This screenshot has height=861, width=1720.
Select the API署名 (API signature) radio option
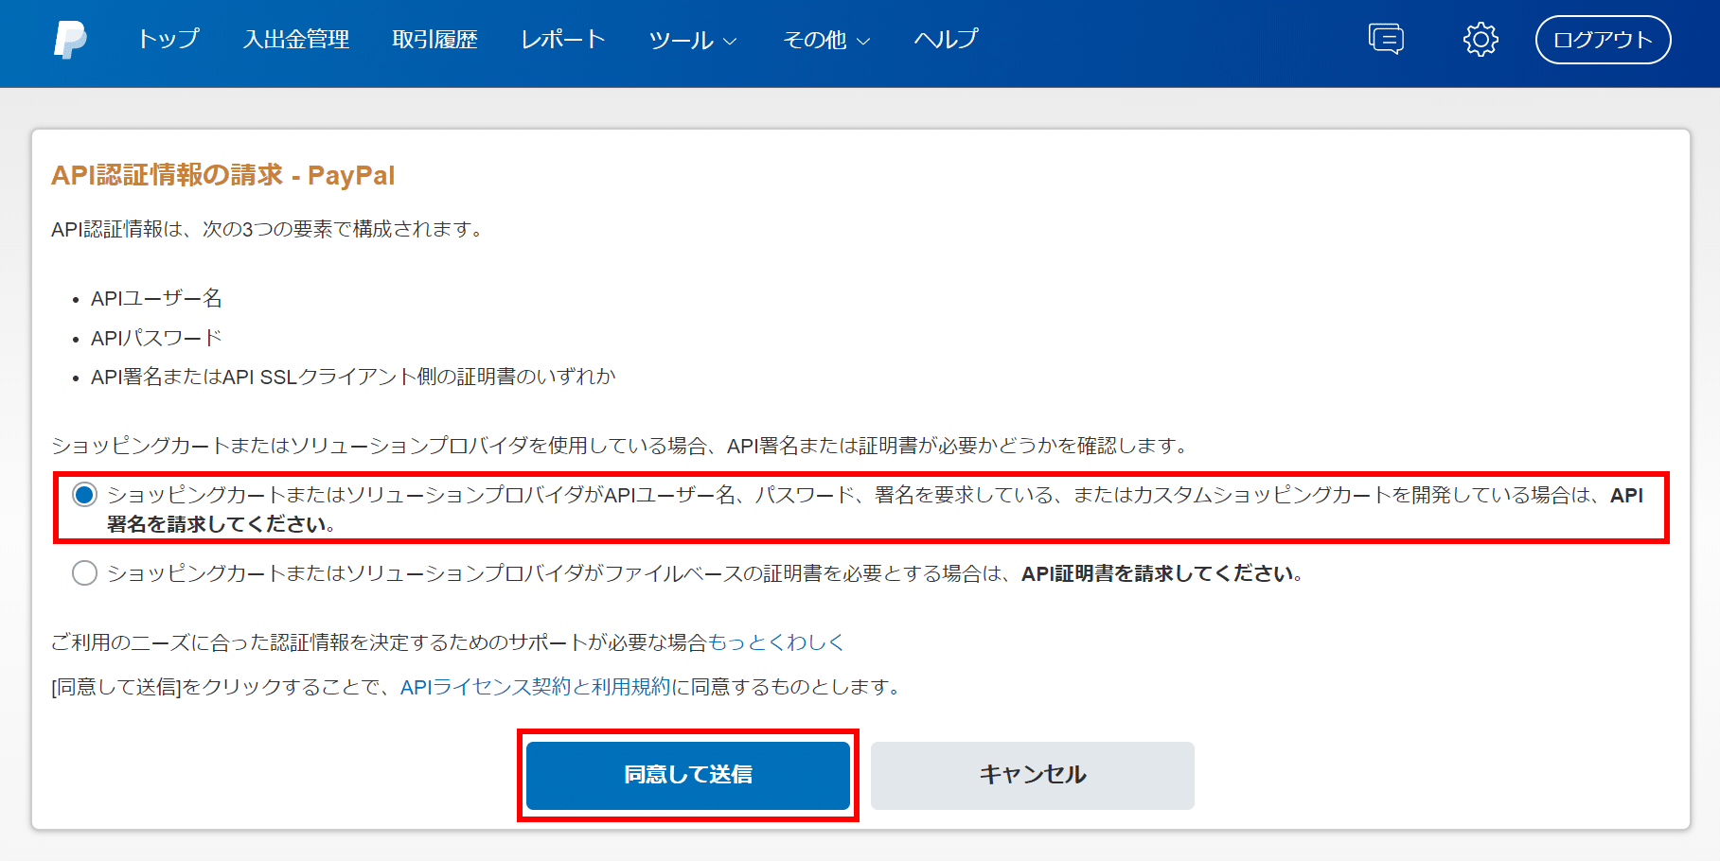(x=83, y=494)
